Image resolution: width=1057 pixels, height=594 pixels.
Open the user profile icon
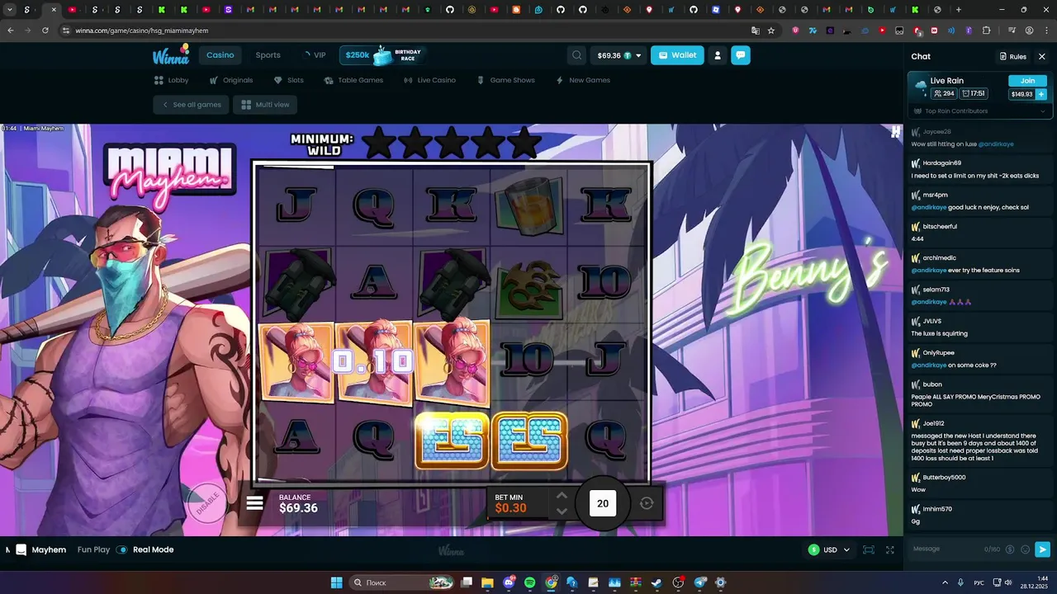718,55
